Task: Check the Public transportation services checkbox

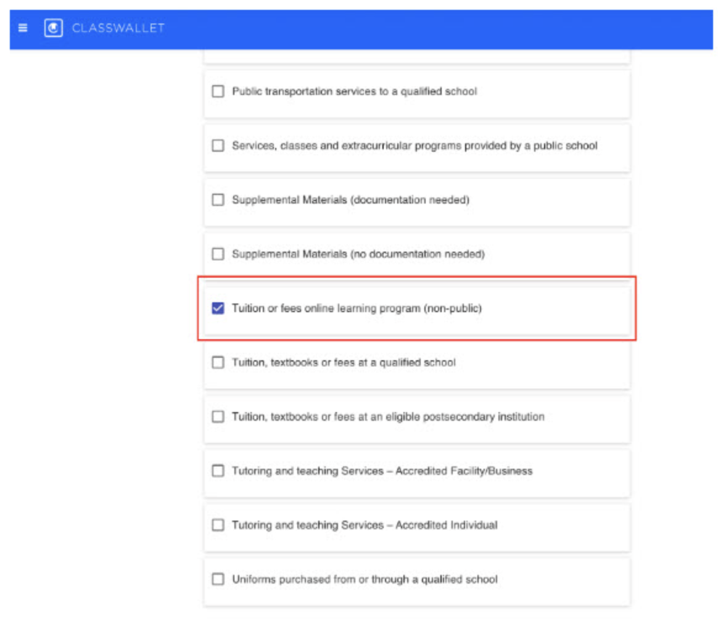Action: click(218, 91)
